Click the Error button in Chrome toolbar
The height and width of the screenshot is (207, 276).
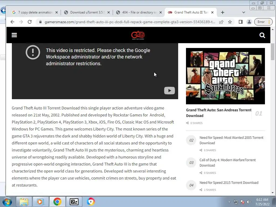click(x=263, y=22)
